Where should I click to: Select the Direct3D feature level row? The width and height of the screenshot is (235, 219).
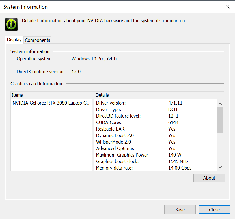(x=156, y=116)
